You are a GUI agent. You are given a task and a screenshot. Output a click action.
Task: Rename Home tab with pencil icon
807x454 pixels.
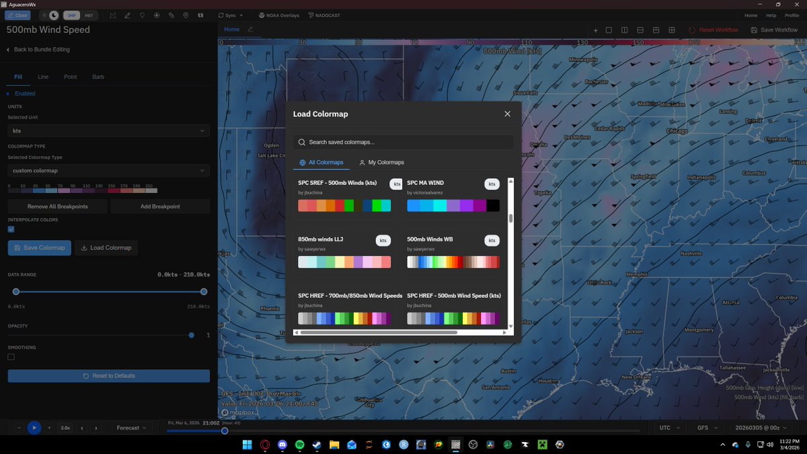[251, 30]
